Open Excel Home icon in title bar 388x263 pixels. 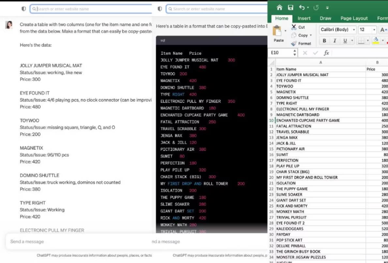tap(279, 7)
